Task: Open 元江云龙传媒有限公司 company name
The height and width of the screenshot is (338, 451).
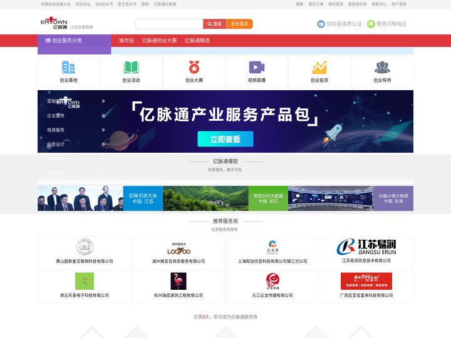Action: 272,295
